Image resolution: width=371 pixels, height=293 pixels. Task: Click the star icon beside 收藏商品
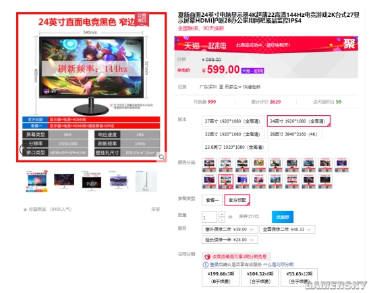pos(25,209)
